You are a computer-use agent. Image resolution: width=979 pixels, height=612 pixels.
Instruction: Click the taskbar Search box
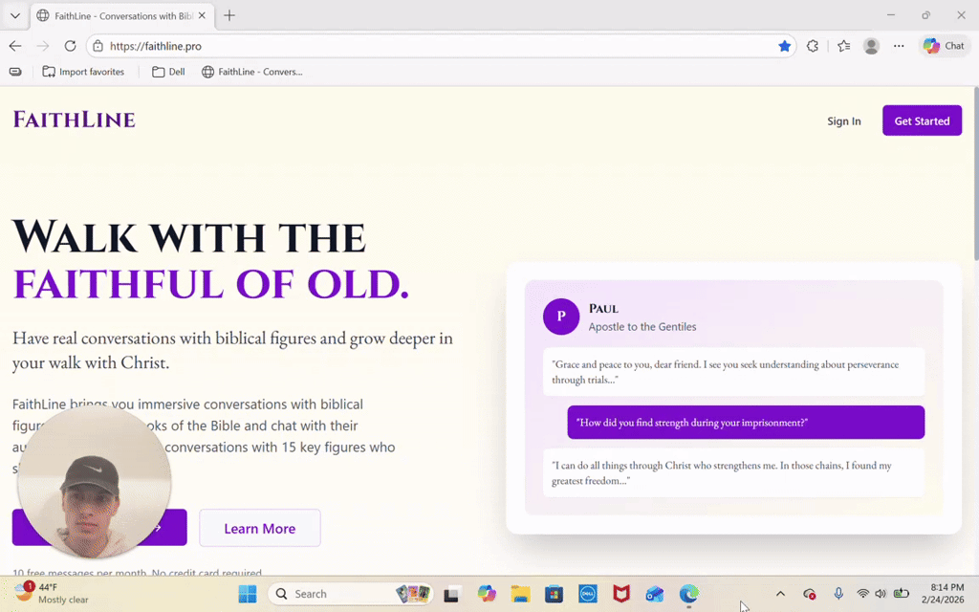click(x=350, y=594)
